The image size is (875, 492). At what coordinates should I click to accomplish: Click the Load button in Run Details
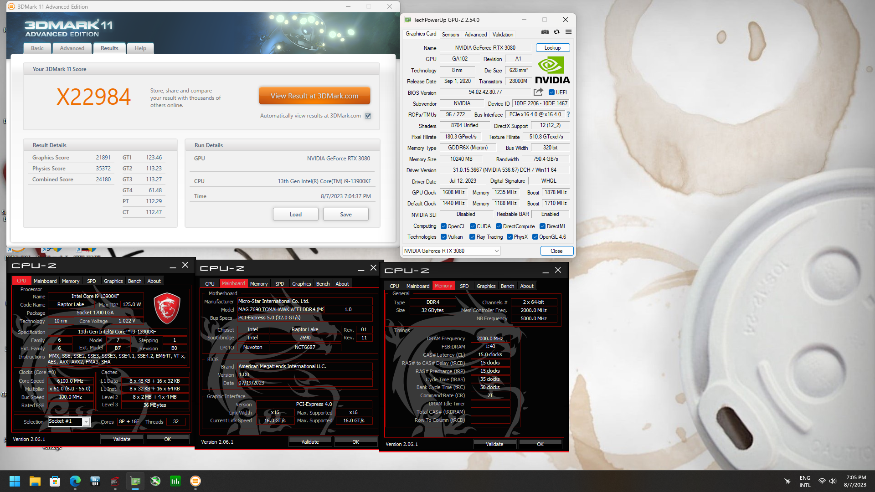[x=296, y=215]
